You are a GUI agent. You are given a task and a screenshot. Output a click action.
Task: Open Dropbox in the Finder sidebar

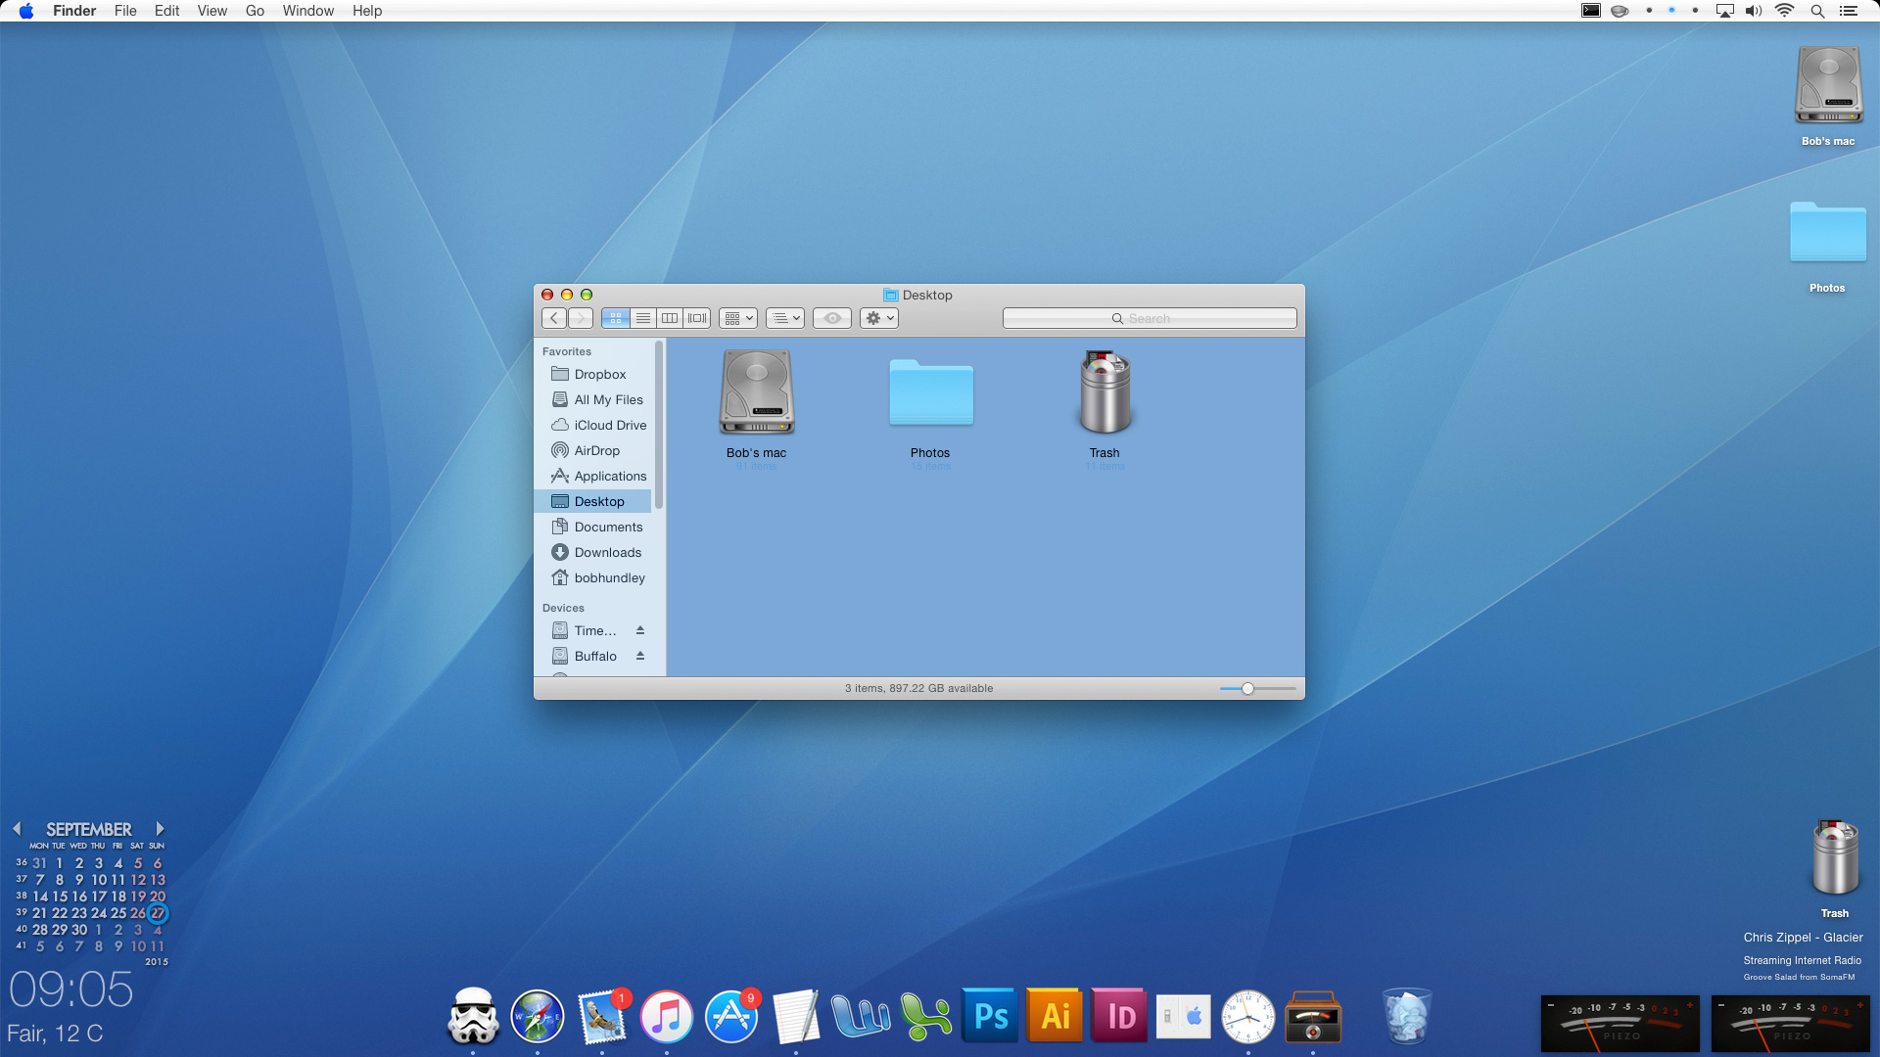pos(593,374)
